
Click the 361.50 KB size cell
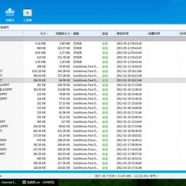[40, 154]
